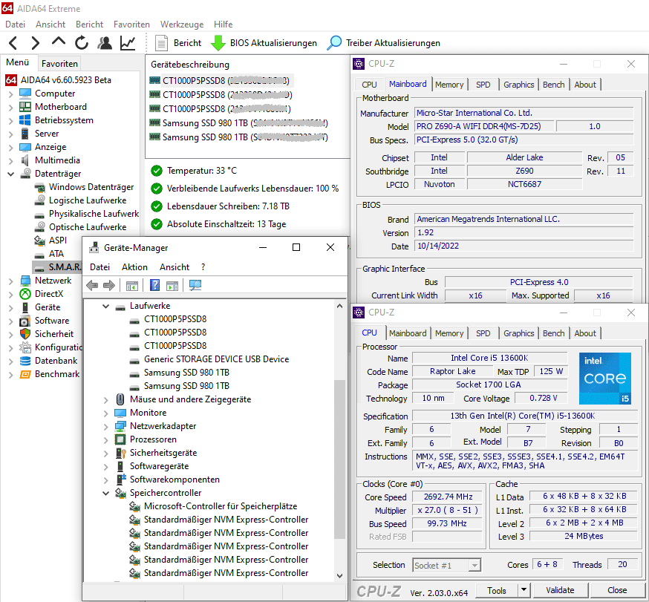Screen dimensions: 649x602
Task: Select Generic STORAGE DEVICE USB Device
Action: [217, 359]
